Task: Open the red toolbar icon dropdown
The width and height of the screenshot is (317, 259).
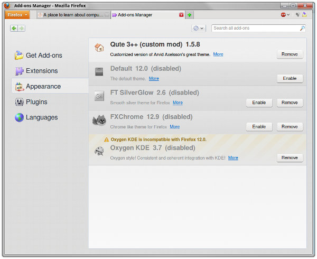Action: (285, 15)
